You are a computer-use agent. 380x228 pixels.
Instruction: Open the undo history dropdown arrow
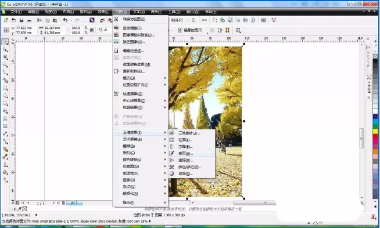71,20
